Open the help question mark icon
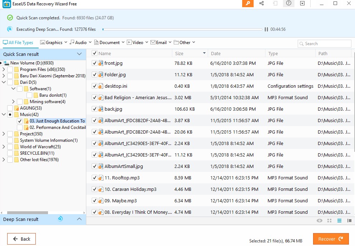The image size is (355, 246). pyautogui.click(x=289, y=3)
